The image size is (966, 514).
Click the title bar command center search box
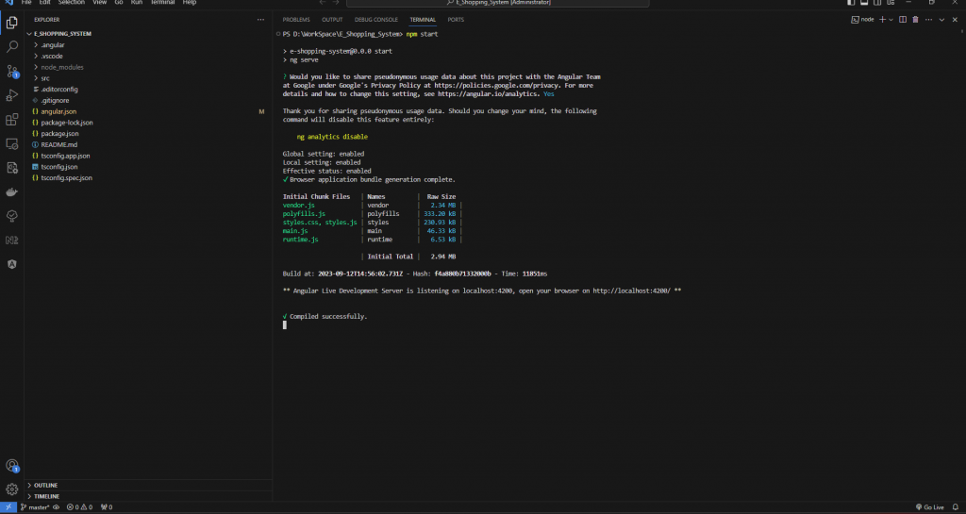(x=498, y=3)
